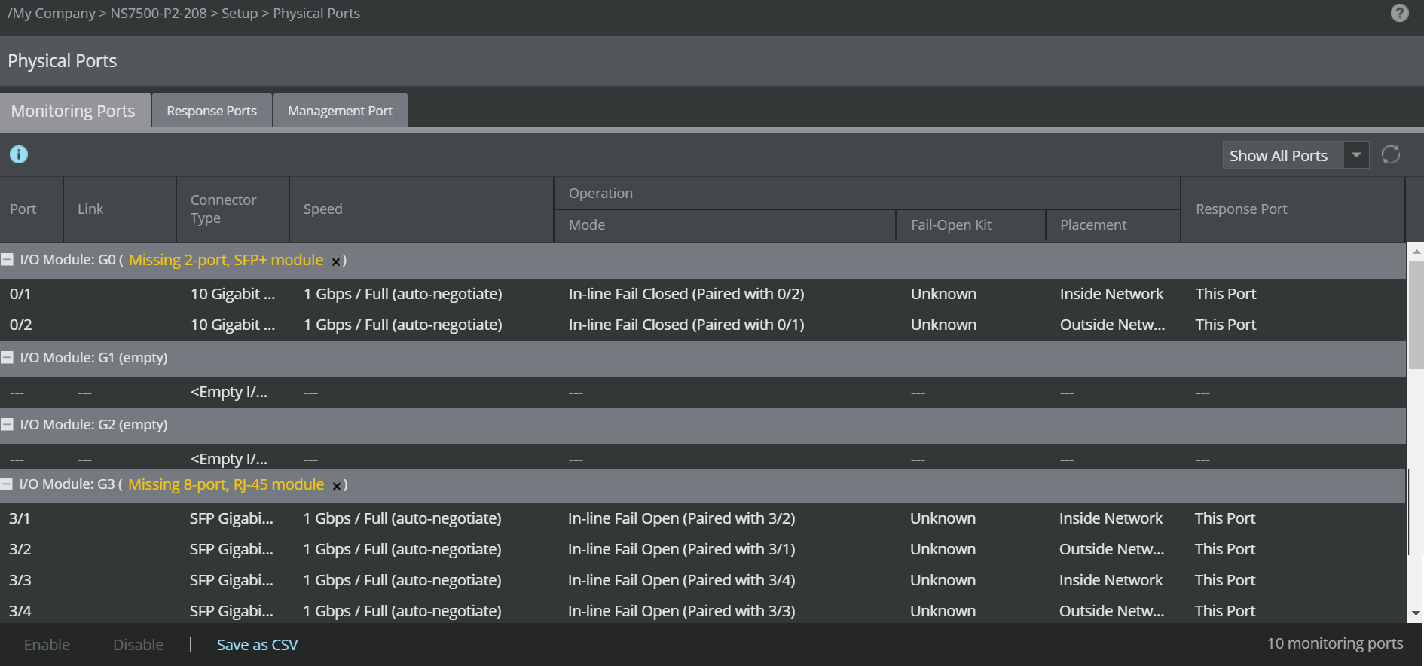The height and width of the screenshot is (666, 1424).
Task: Click the scrollbar up arrow
Action: (x=1416, y=252)
